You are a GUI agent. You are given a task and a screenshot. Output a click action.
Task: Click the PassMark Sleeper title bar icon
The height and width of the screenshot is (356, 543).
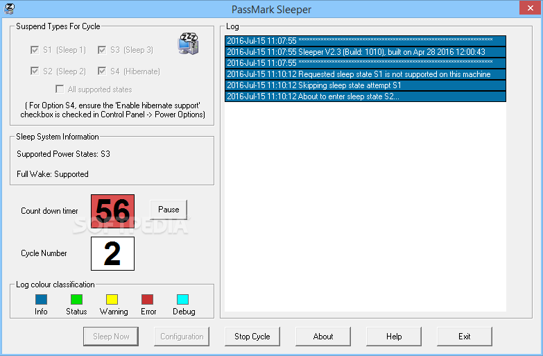click(x=9, y=8)
